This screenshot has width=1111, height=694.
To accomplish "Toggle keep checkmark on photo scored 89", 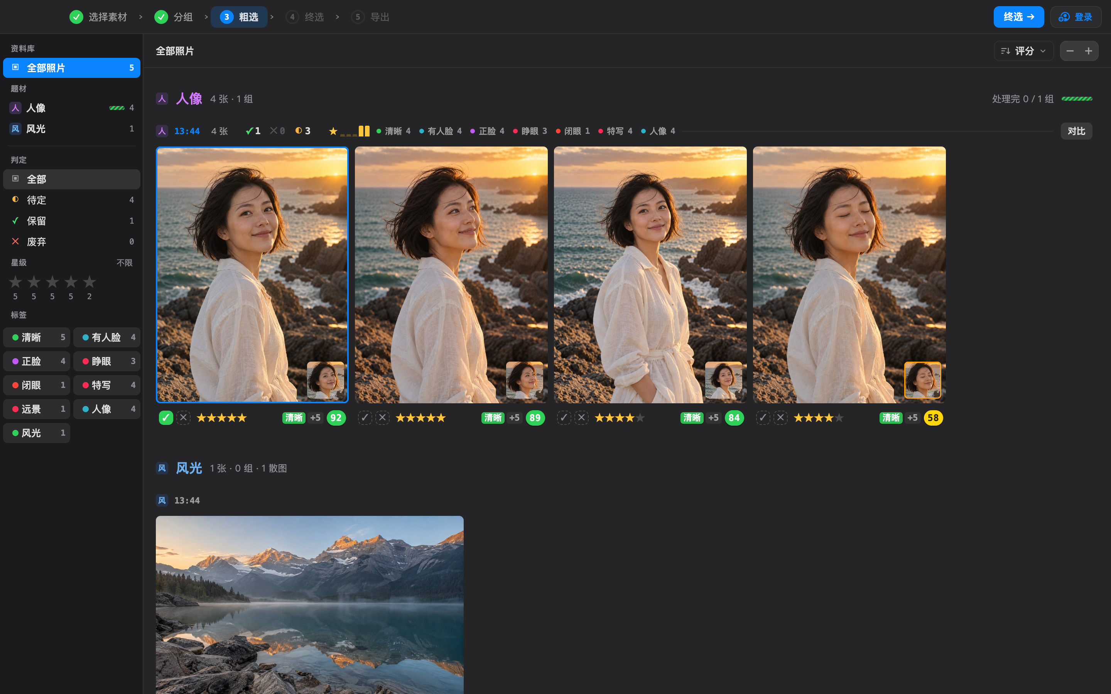I will [365, 418].
